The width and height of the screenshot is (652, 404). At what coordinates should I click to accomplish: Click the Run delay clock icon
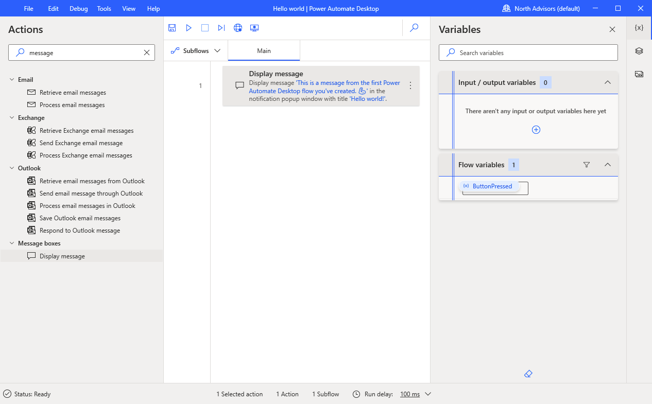tap(356, 394)
